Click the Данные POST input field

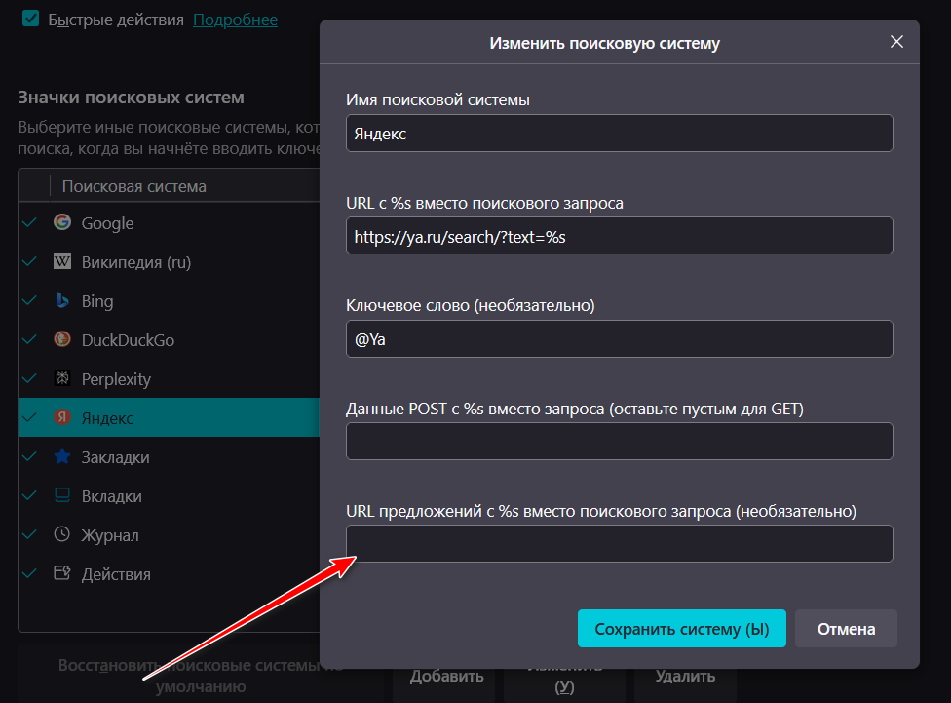pos(619,441)
